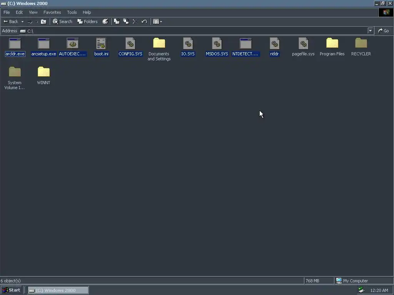Click the Program Files name label
Screen dimensions: 394x295
(332, 54)
